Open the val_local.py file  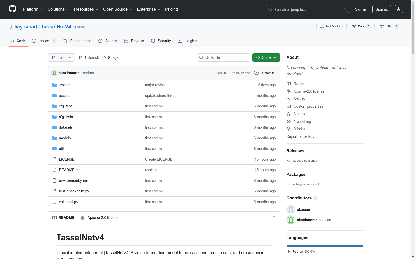(x=68, y=202)
